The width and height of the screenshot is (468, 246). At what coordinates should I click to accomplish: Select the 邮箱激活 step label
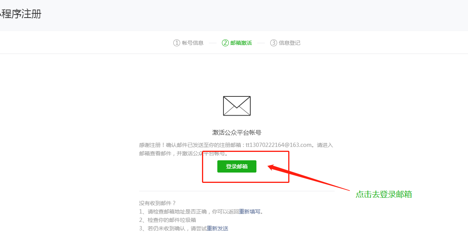(241, 43)
